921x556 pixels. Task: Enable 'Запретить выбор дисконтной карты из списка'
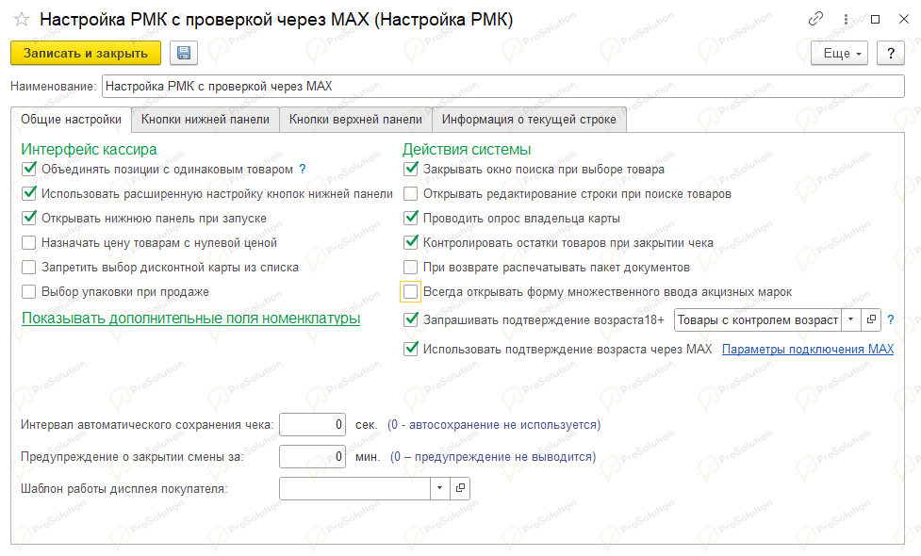(29, 268)
